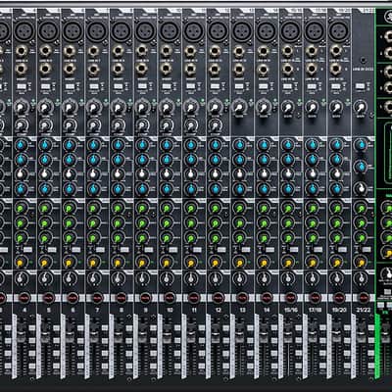392x392 pixels.
Task: Click the pan knob on channel 10
Action: [167, 278]
